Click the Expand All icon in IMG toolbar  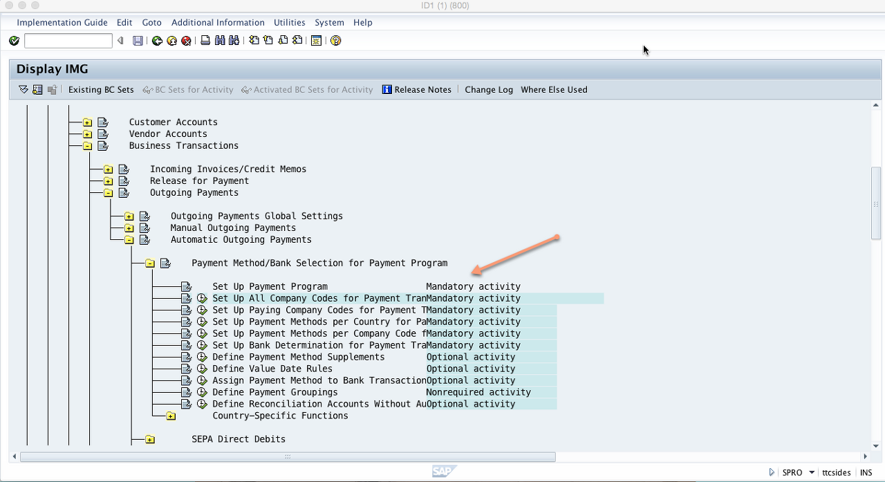[24, 89]
